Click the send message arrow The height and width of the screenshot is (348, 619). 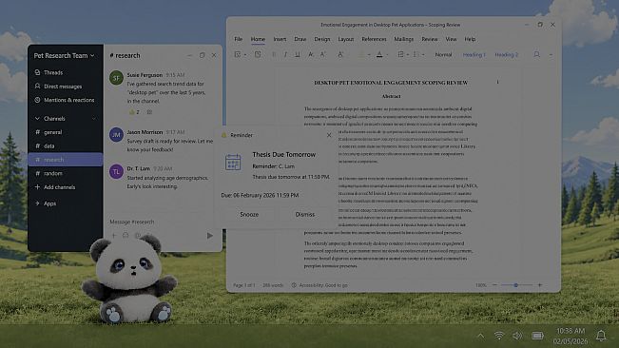pyautogui.click(x=209, y=236)
